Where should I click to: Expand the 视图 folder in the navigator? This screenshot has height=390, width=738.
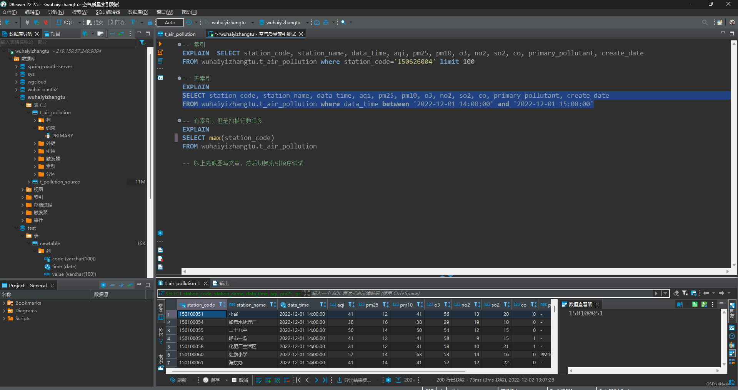point(23,190)
